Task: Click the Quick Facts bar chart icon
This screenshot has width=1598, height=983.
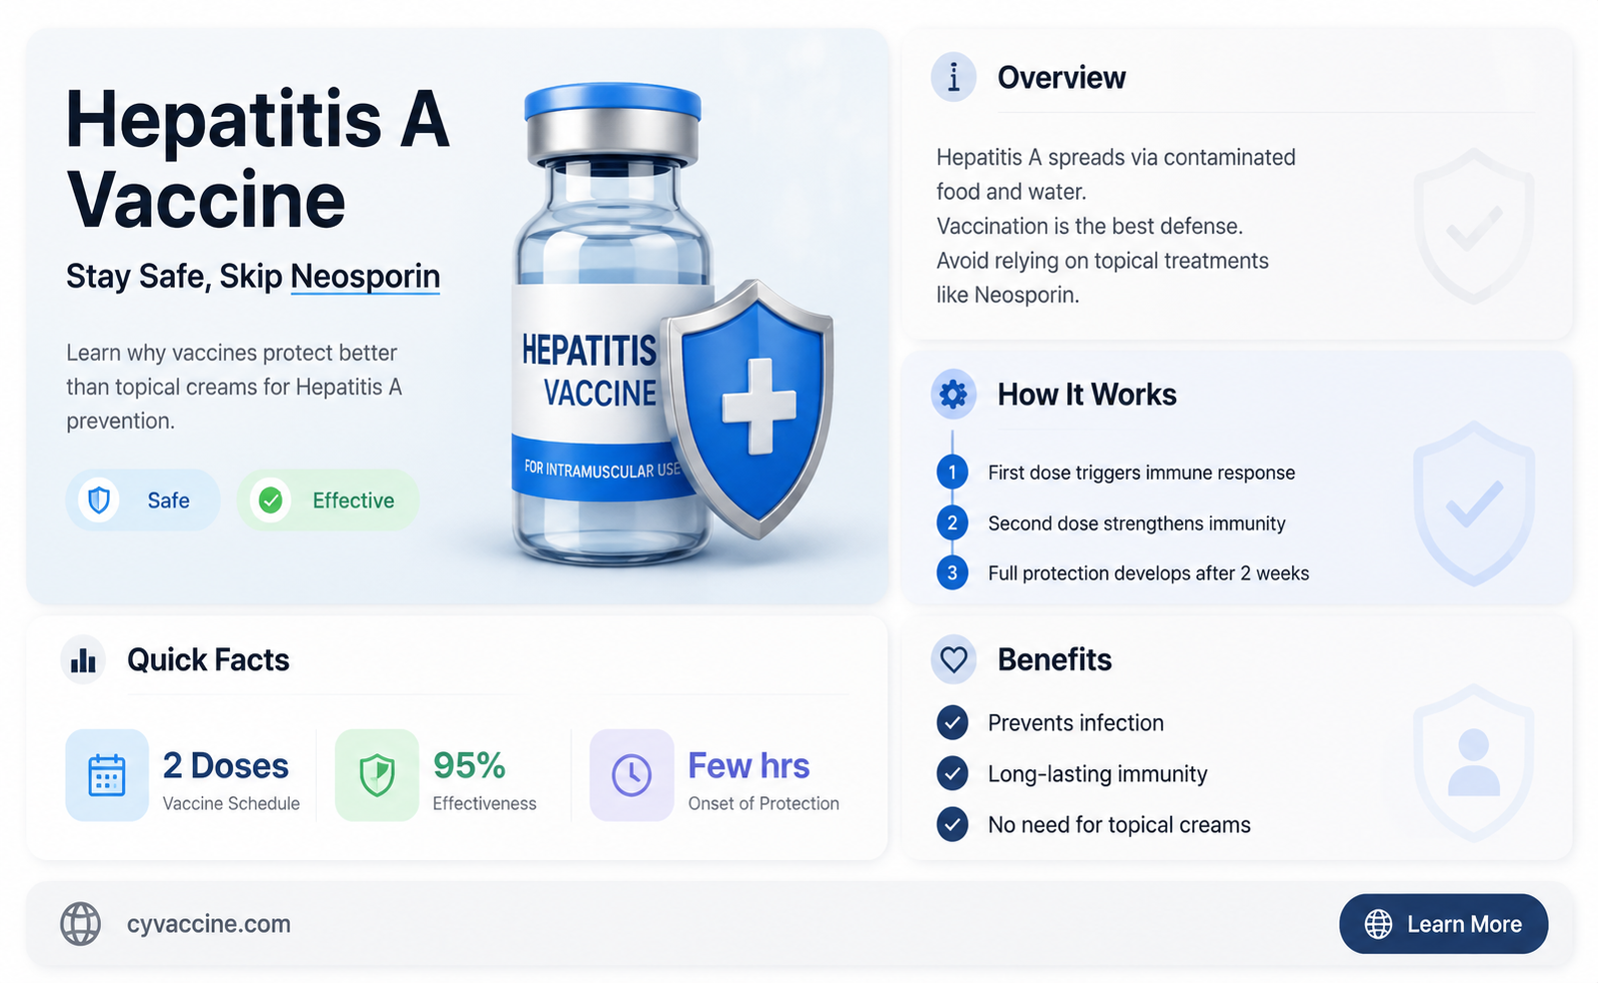Action: 84,660
